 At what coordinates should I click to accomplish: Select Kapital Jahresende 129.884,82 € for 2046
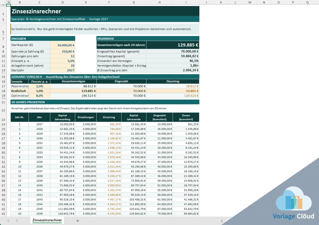coord(134,214)
